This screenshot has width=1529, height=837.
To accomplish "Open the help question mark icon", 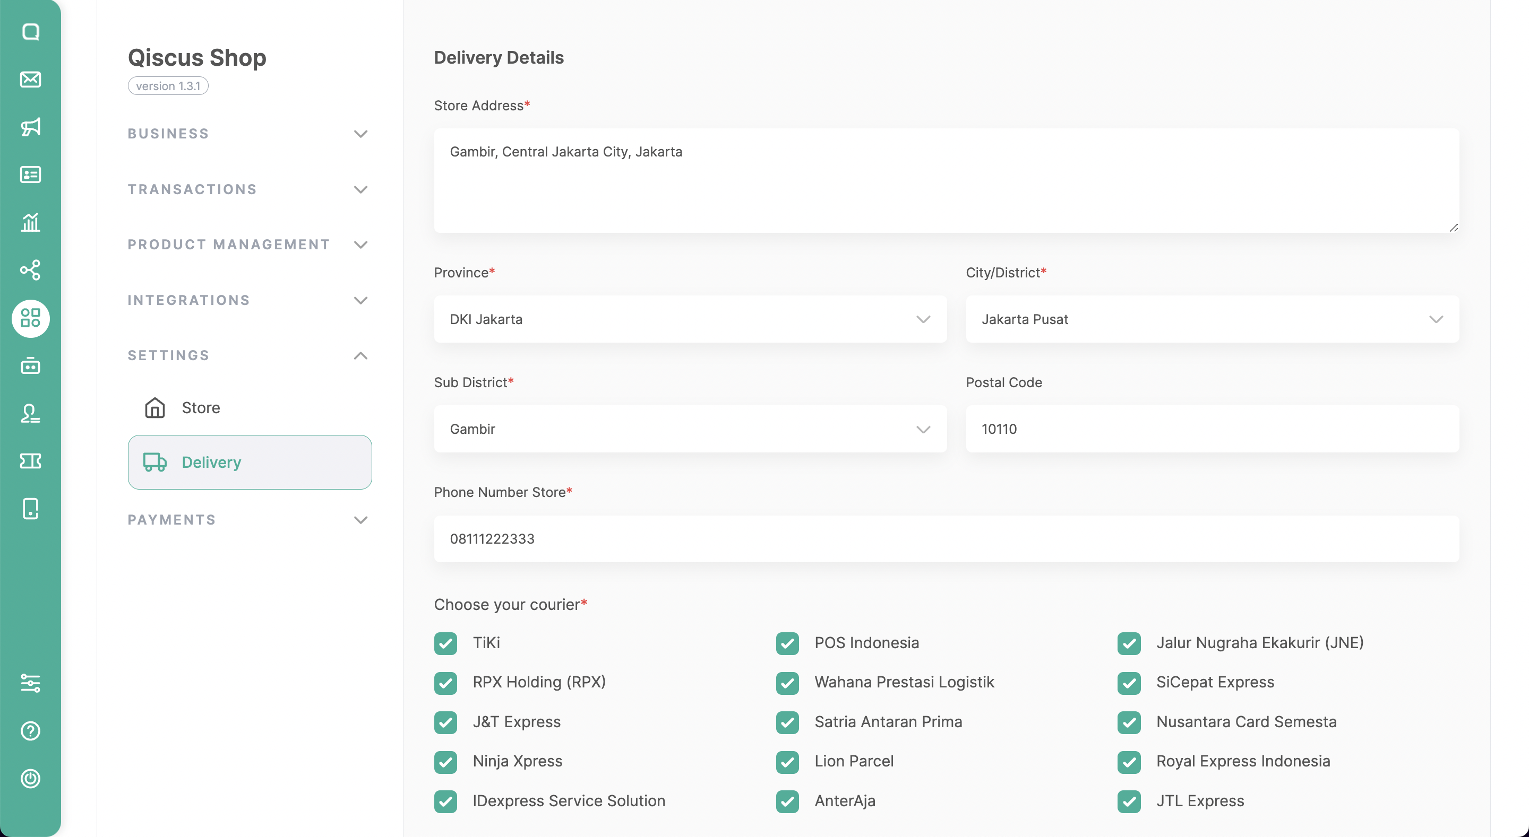I will [30, 731].
